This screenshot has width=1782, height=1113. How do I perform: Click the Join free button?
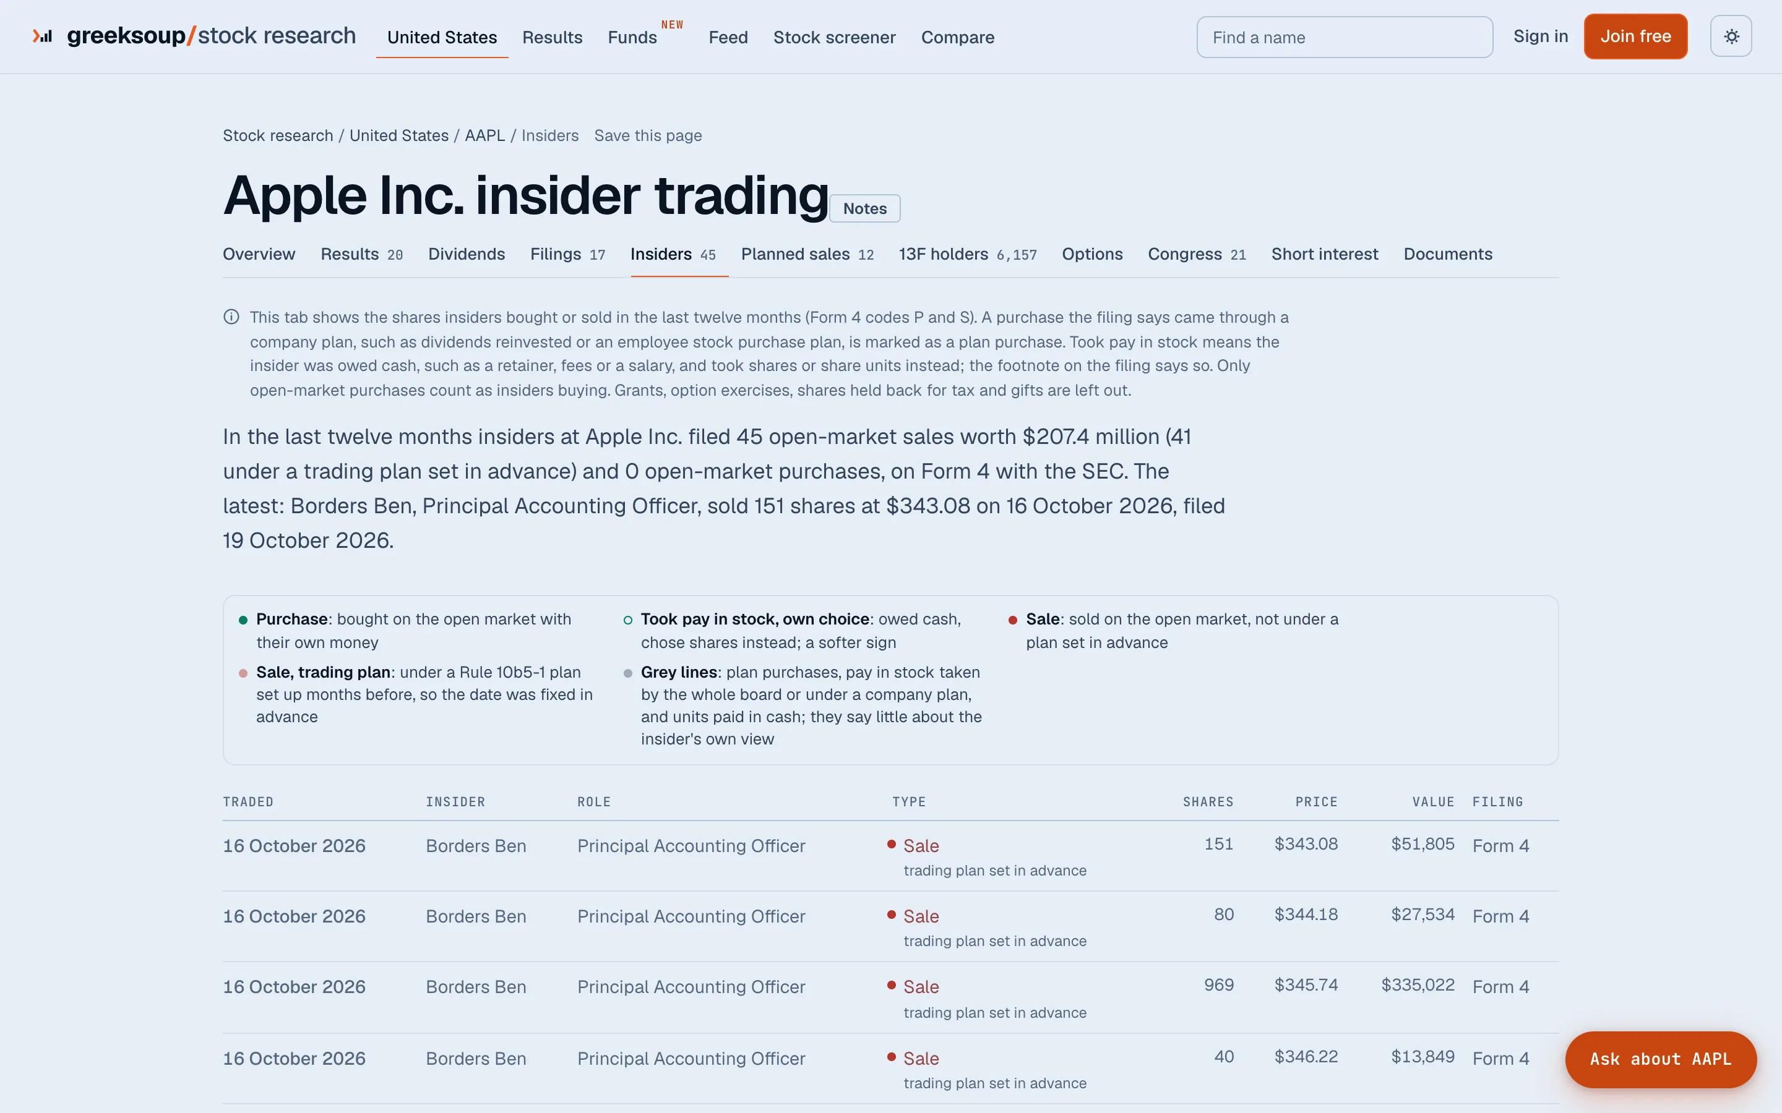point(1635,36)
